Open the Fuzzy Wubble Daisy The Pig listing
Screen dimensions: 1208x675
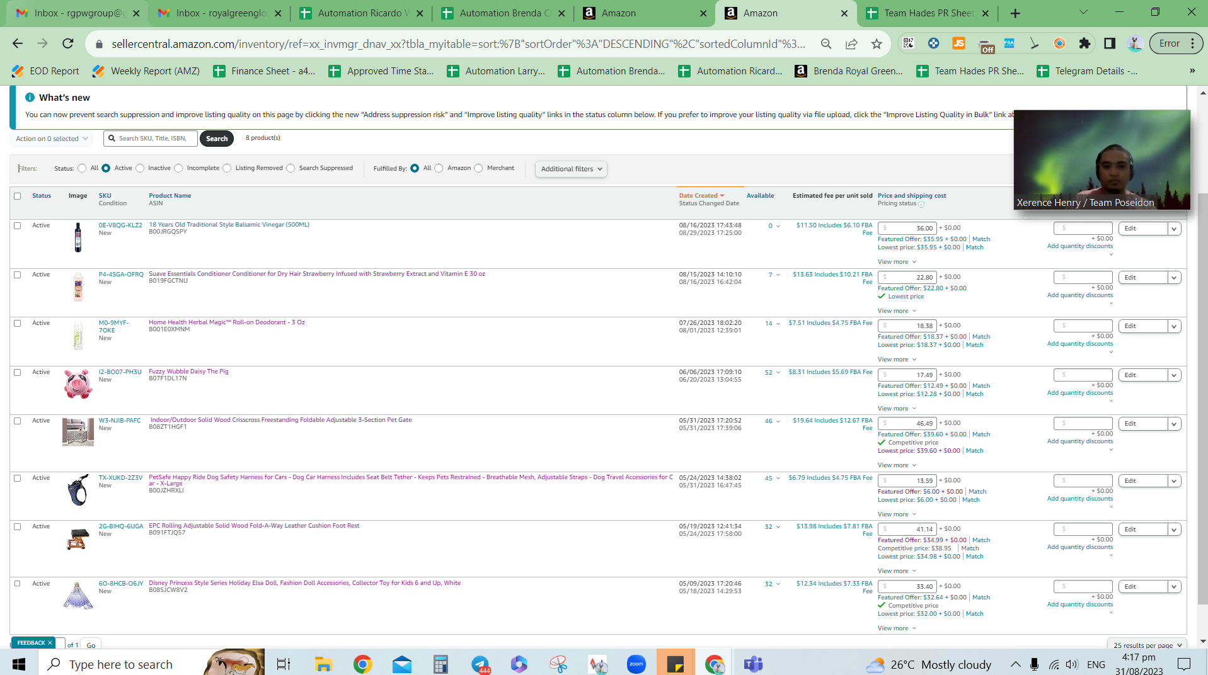188,372
